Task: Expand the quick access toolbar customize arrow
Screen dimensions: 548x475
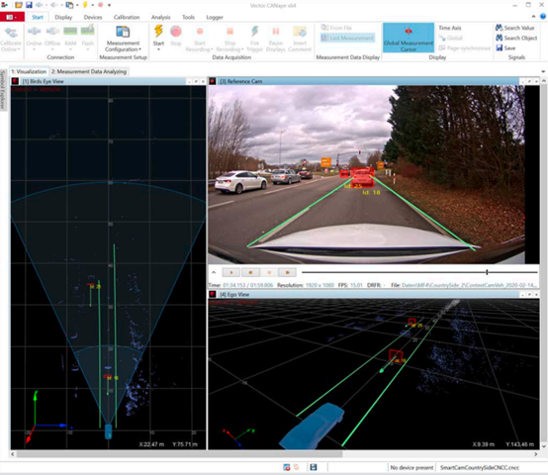Action: click(109, 5)
